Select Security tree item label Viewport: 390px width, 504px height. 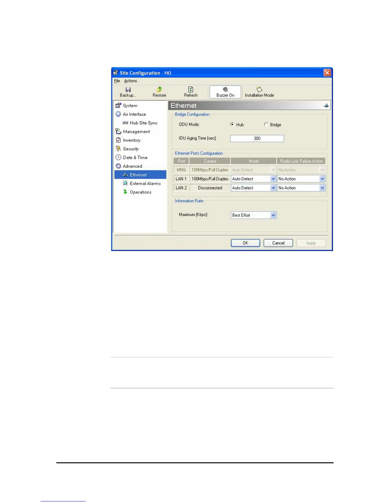pos(131,149)
